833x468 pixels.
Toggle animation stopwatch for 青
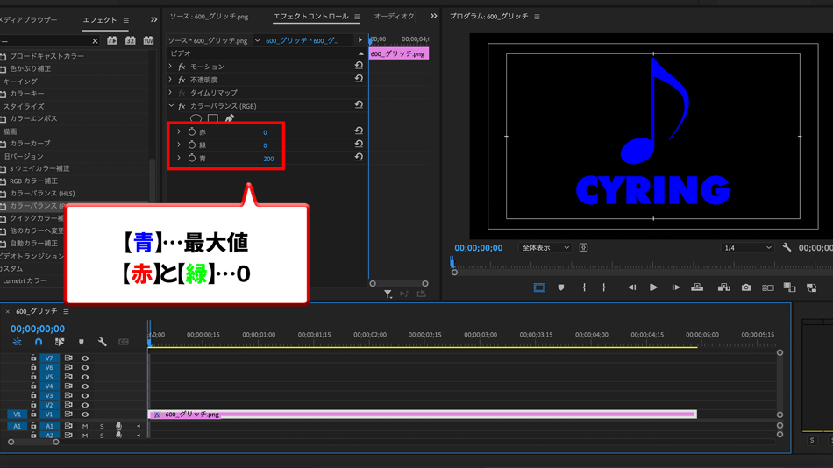click(192, 158)
